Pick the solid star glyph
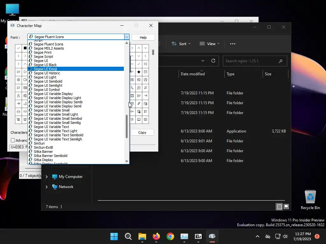 click(139, 72)
